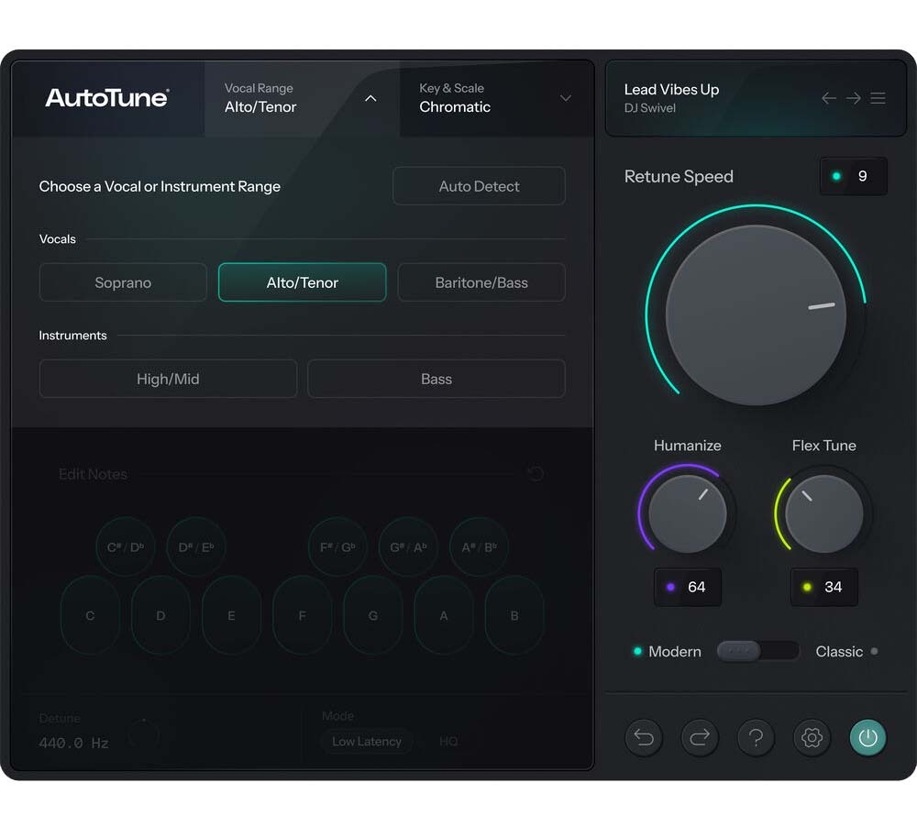Click the Humanize value field 64
Image resolution: width=917 pixels, height=827 pixels.
687,587
